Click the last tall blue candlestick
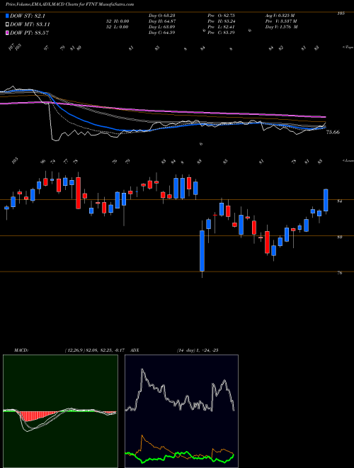The image size is (354, 468). (326, 200)
